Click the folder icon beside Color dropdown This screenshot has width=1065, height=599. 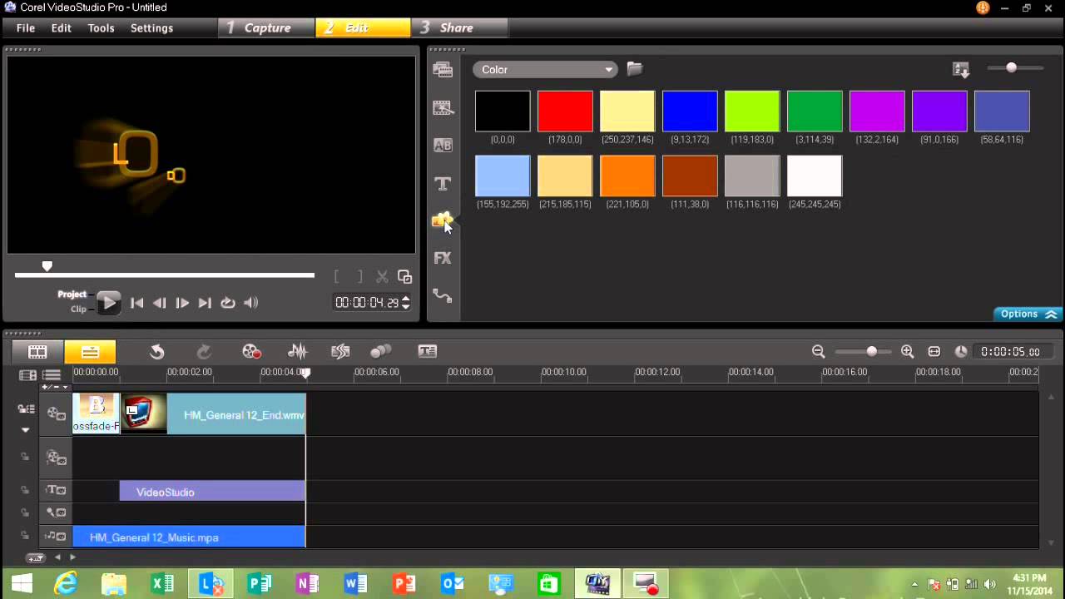635,69
